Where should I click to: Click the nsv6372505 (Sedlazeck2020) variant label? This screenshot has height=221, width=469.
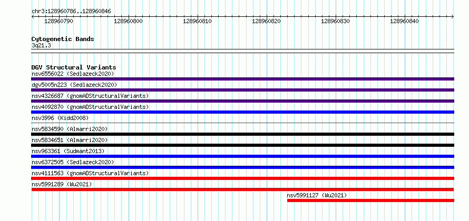click(x=73, y=162)
